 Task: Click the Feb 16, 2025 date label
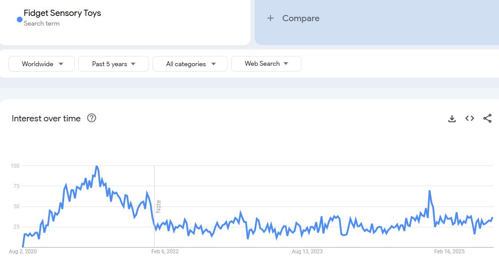(x=449, y=252)
